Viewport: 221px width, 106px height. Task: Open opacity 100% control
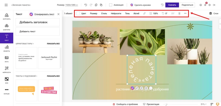pos(154,14)
